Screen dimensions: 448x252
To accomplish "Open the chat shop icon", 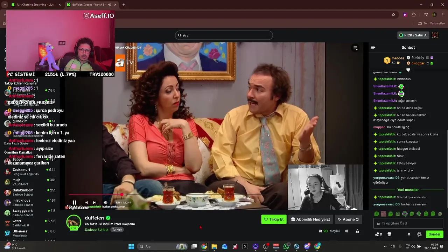I will point(389,234).
